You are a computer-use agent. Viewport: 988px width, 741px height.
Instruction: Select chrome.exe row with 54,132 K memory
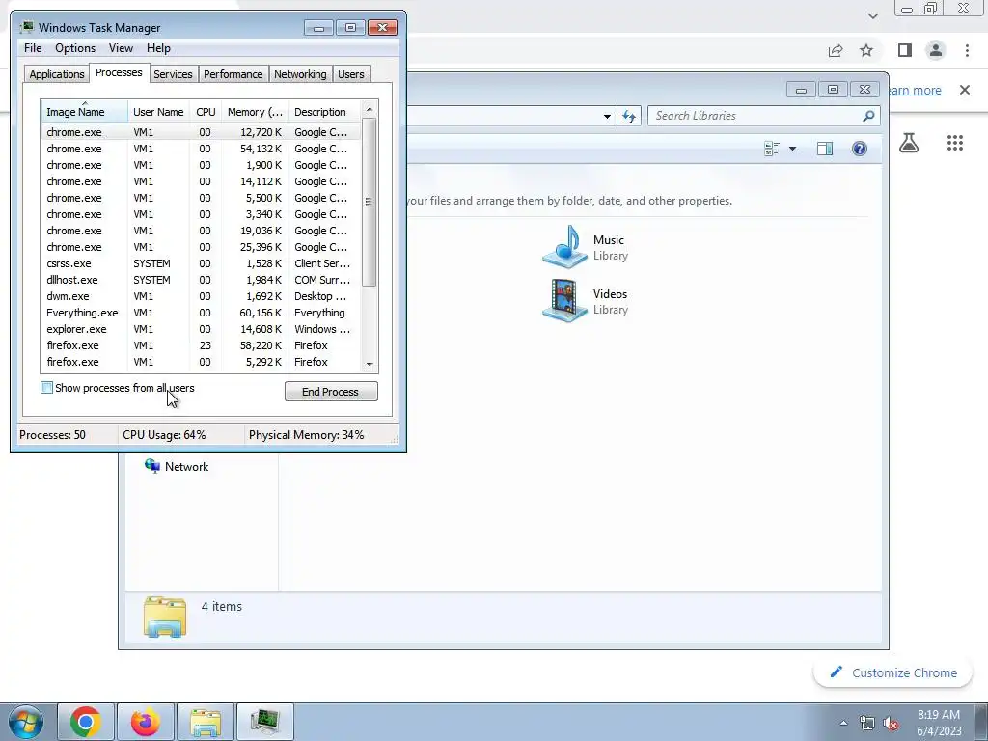(201, 149)
